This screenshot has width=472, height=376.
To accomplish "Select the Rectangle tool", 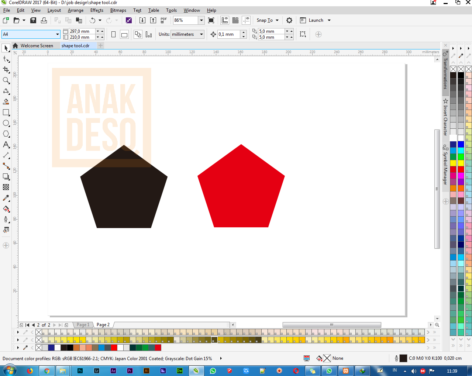I will [x=6, y=113].
